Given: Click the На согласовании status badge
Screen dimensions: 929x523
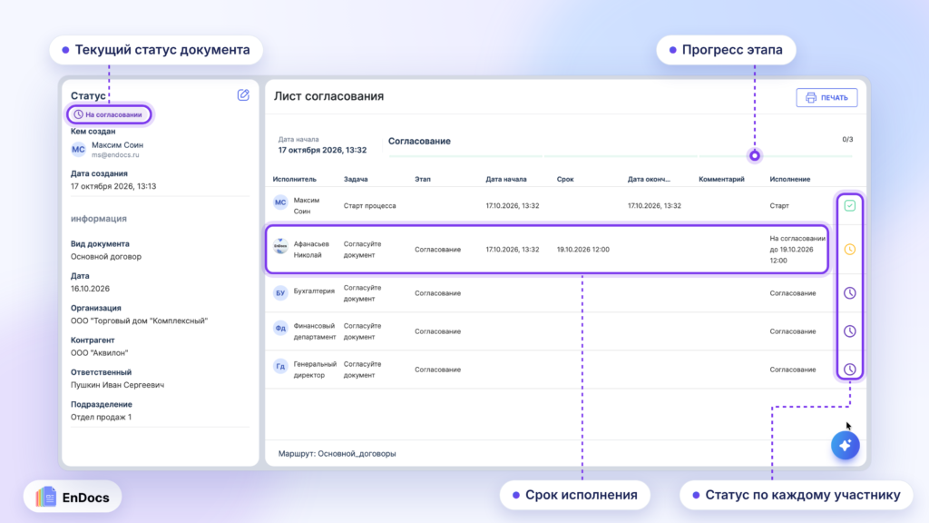Looking at the screenshot, I should point(109,114).
